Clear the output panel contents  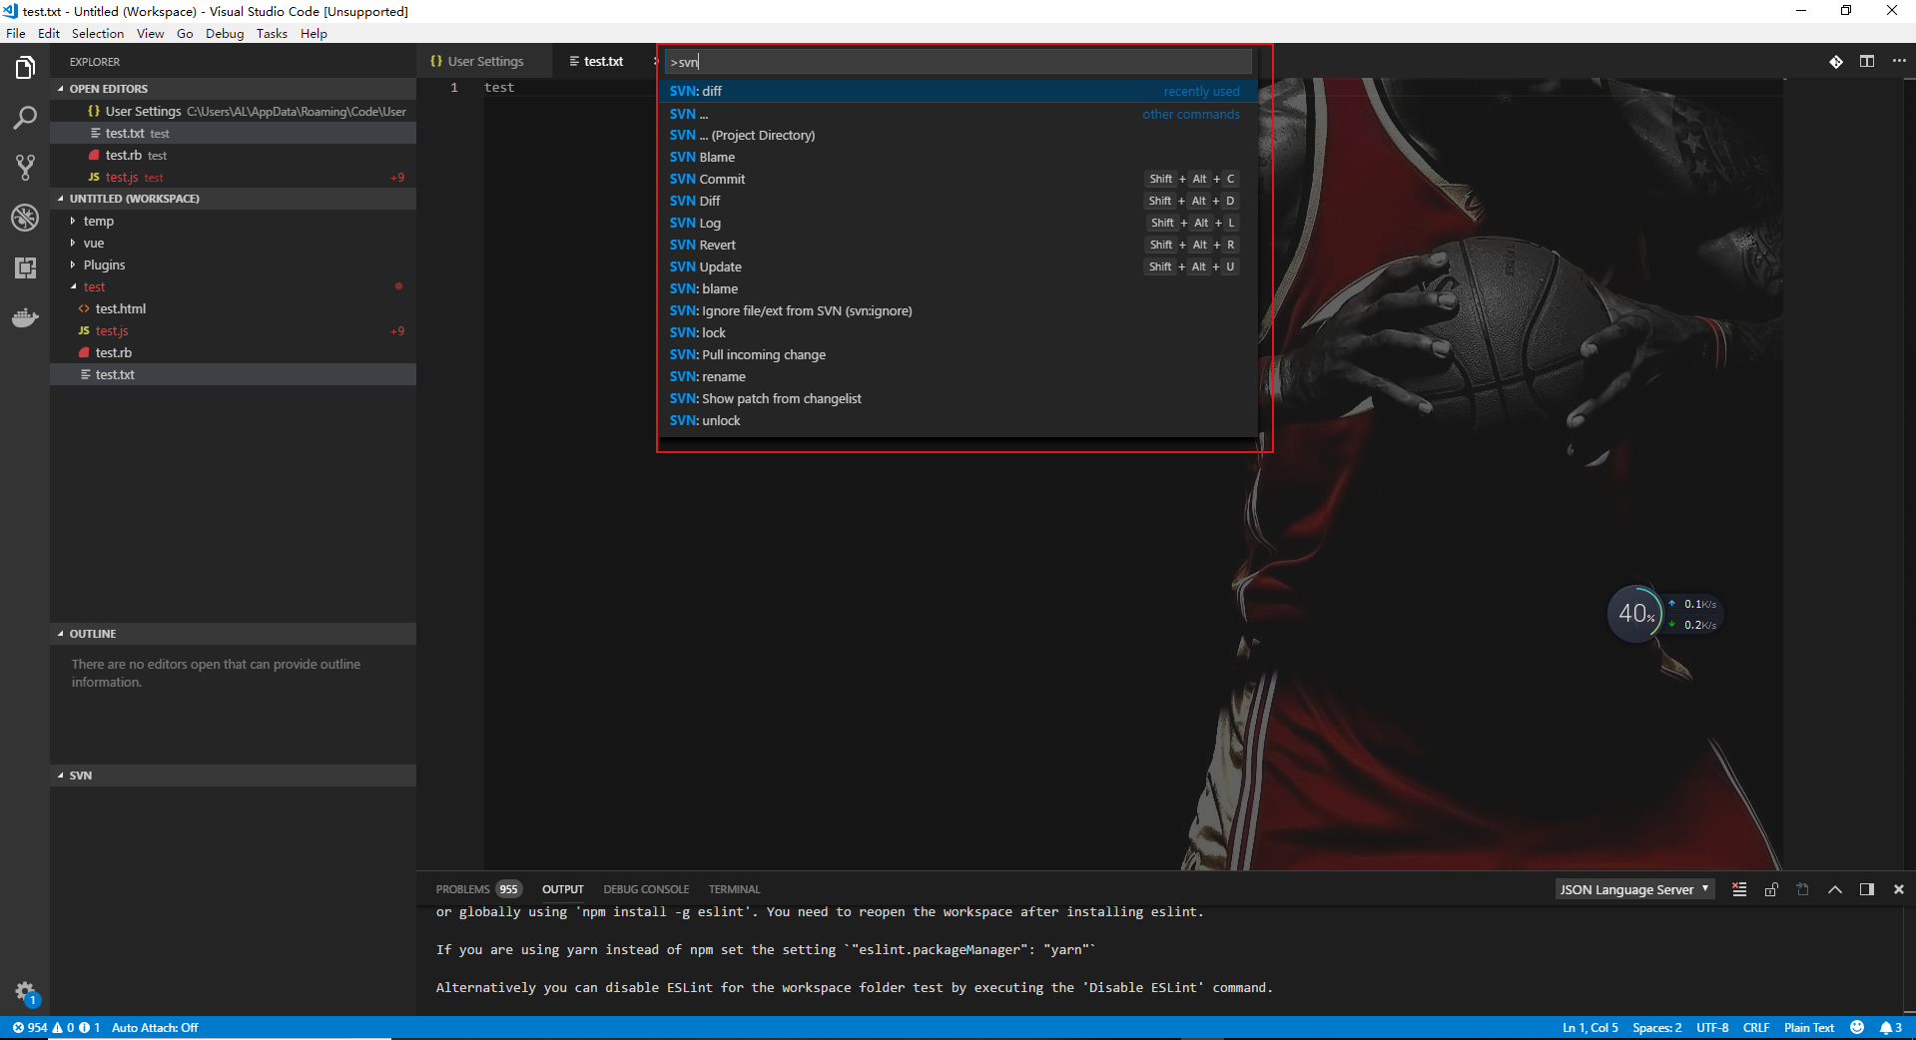(1739, 889)
